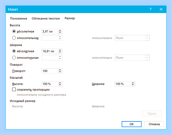Viewport: 172px width, 135px height.
Task: Decrease rotation value with down arrow
Action: 60,72
